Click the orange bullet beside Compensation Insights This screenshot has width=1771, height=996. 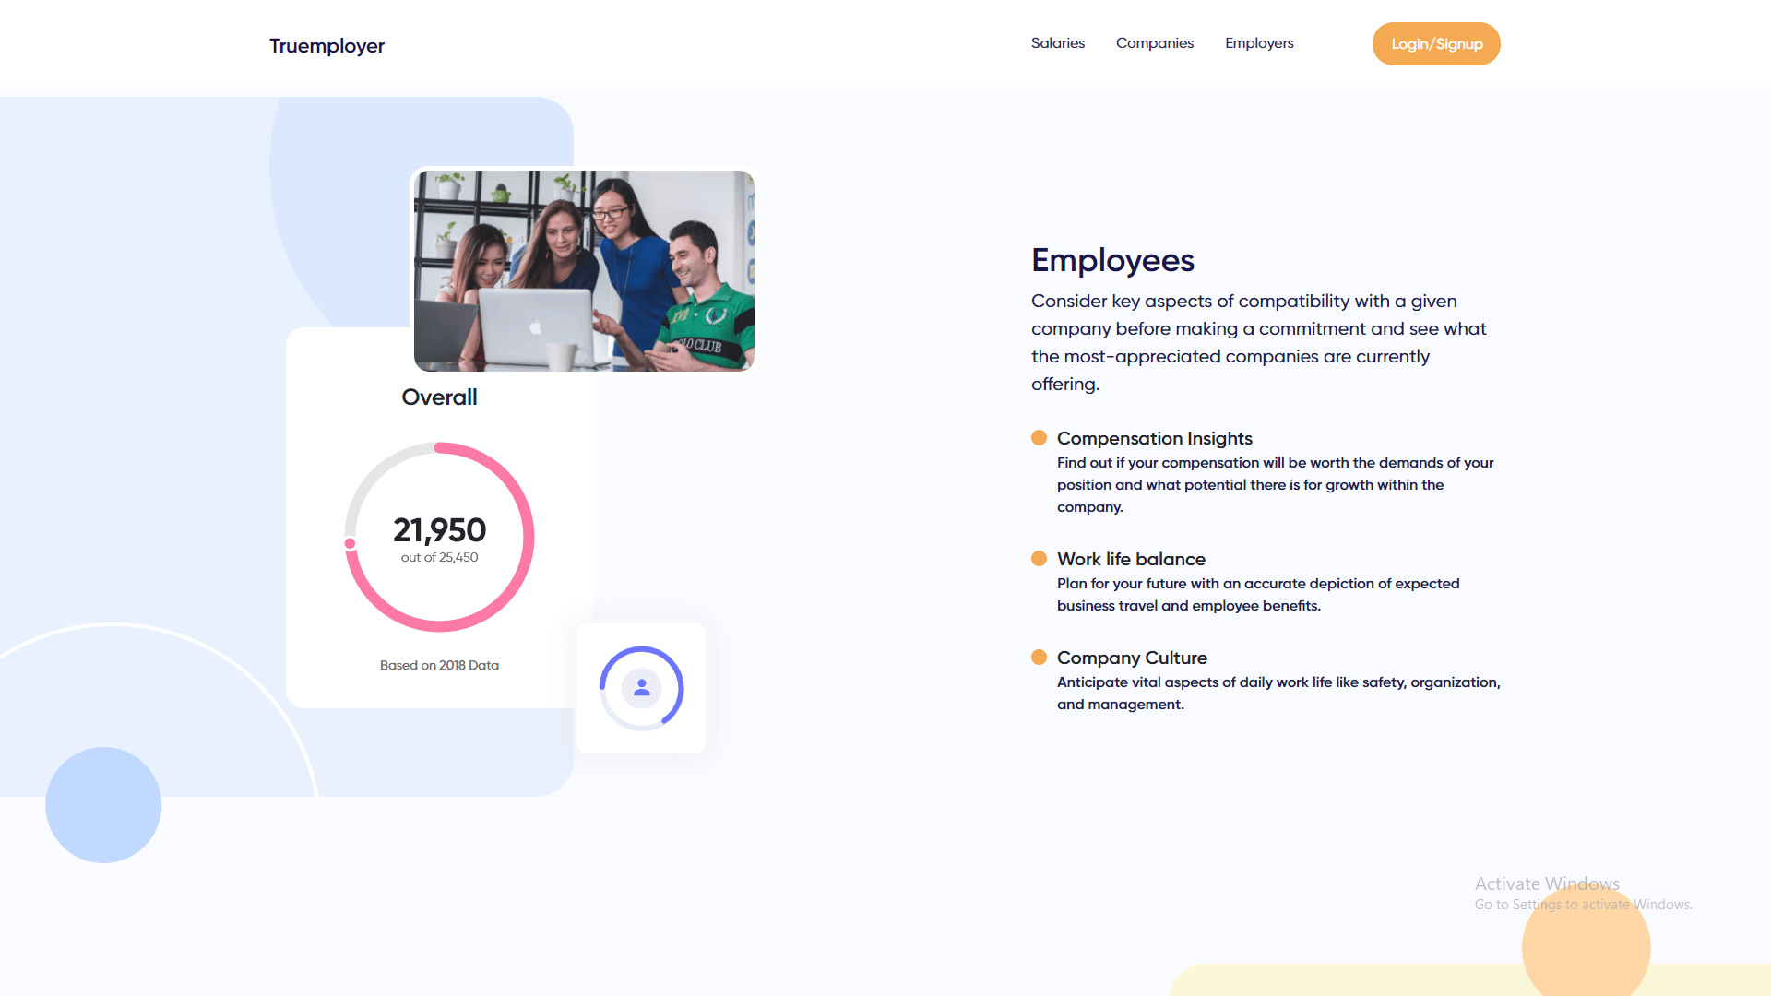[1039, 438]
